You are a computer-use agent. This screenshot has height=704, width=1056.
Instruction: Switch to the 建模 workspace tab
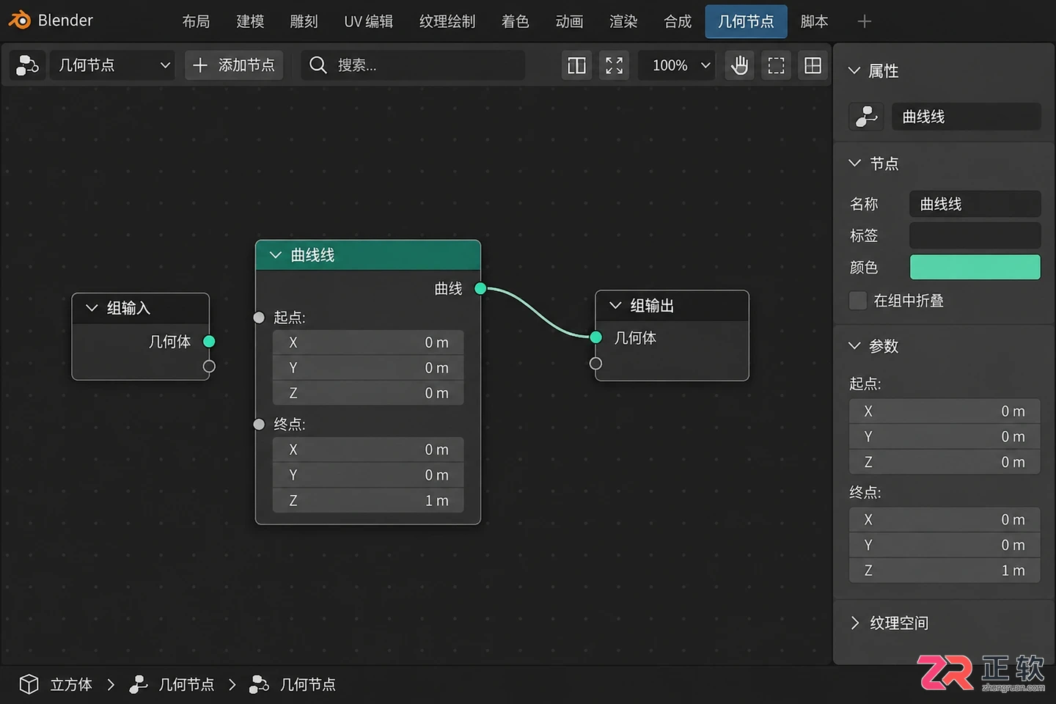tap(250, 21)
